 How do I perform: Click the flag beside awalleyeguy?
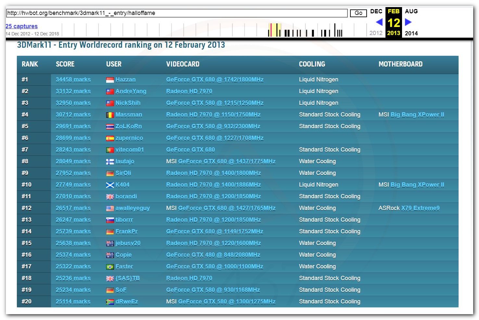click(110, 208)
